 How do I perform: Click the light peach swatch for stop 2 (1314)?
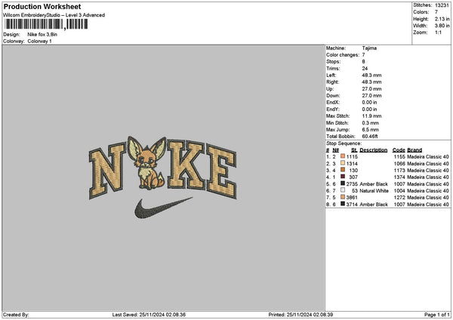coord(343,163)
